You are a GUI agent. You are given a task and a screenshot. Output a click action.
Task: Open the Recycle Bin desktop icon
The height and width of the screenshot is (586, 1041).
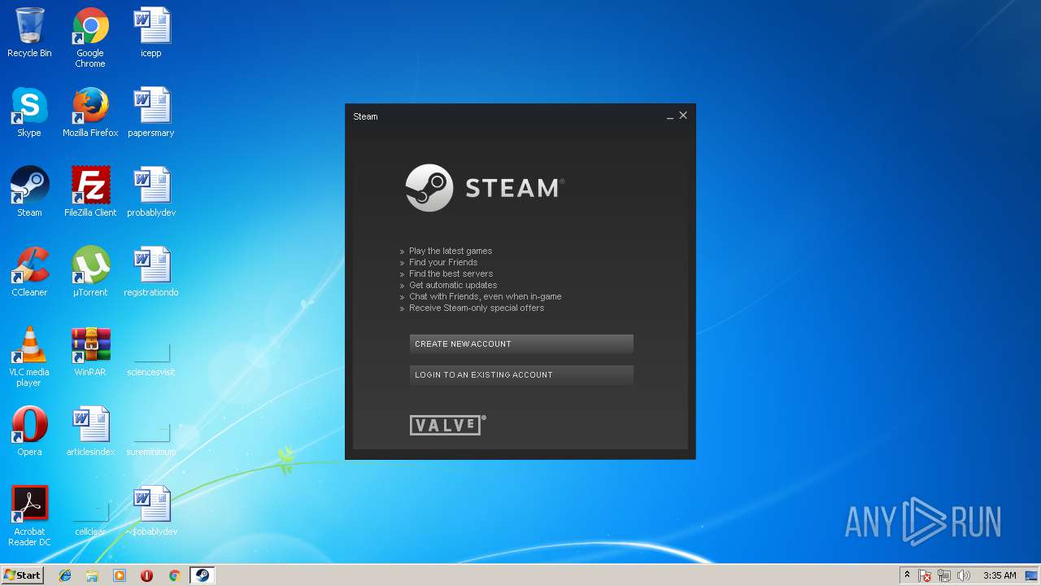point(29,33)
